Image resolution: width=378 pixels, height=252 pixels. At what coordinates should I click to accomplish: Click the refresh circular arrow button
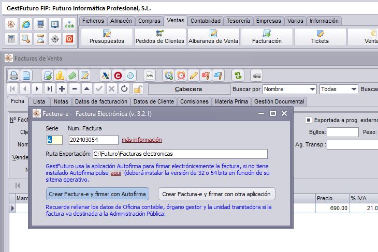[124, 89]
